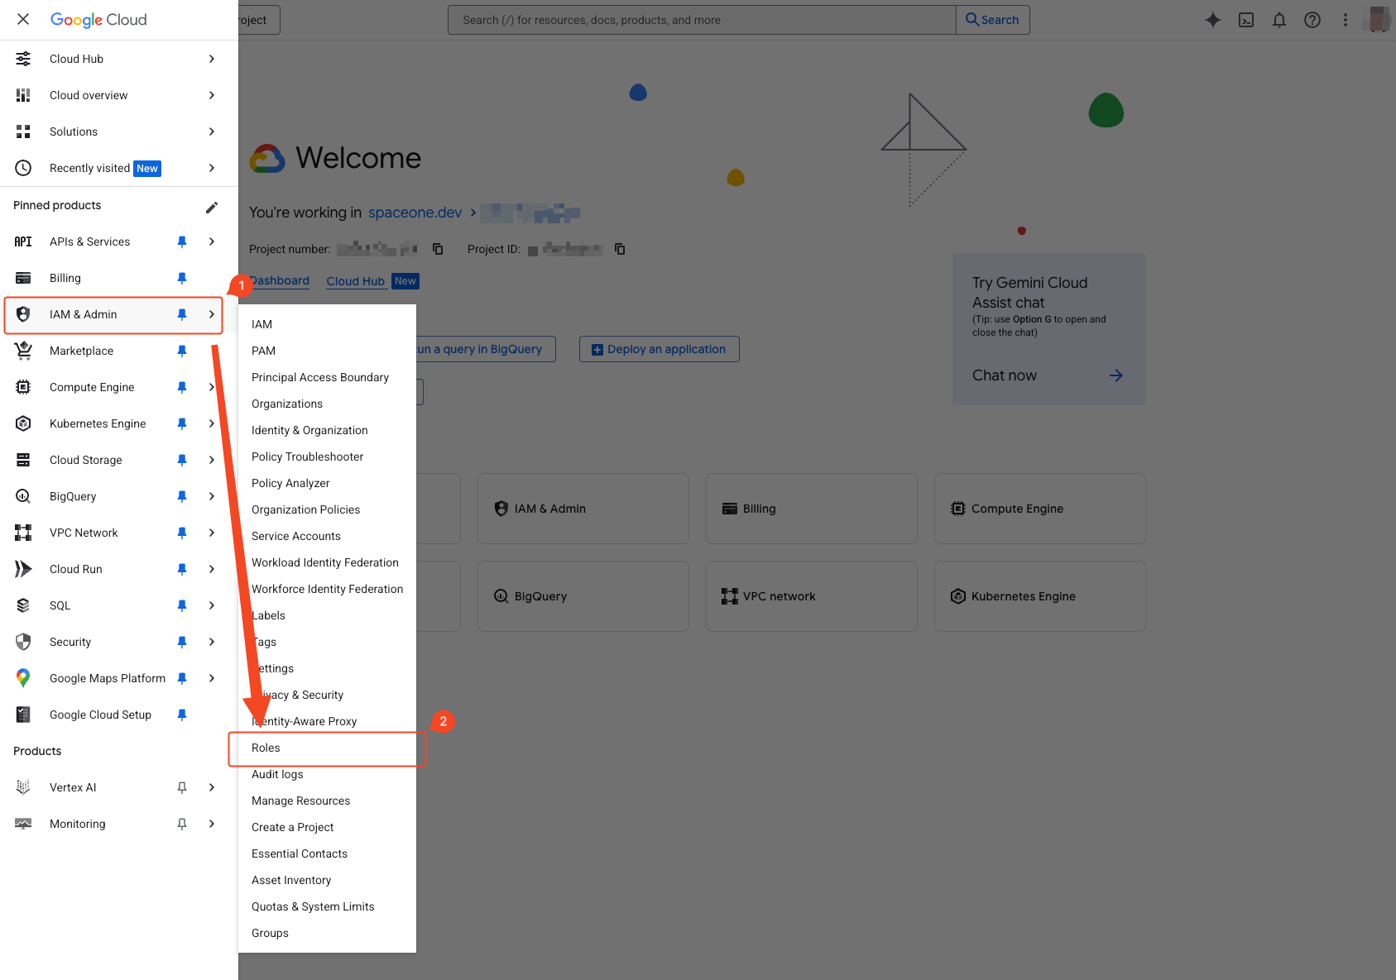This screenshot has width=1396, height=980.
Task: Open the three-dot more options menu
Action: [x=1346, y=20]
